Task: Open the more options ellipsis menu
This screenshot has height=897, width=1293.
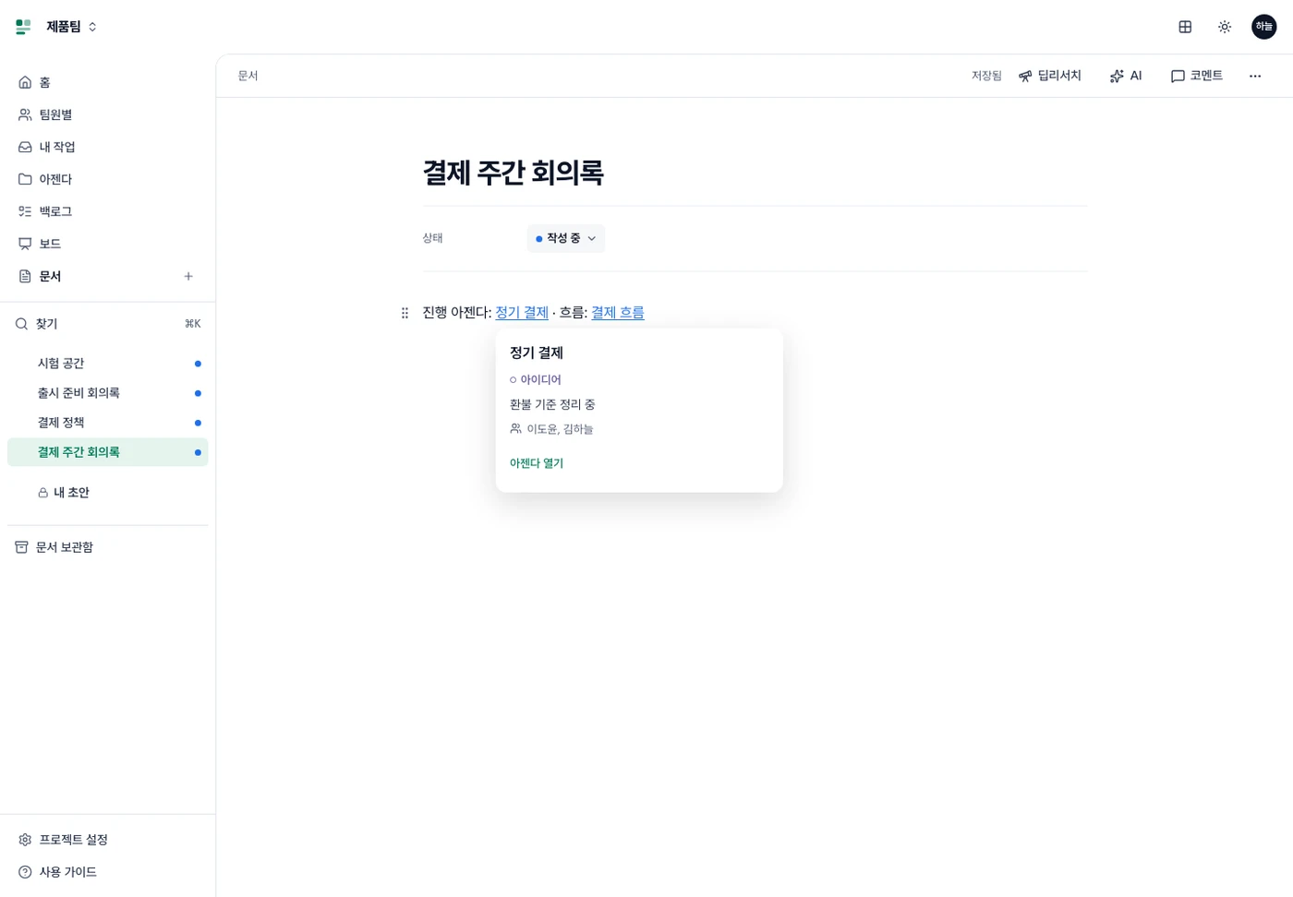Action: coord(1255,76)
